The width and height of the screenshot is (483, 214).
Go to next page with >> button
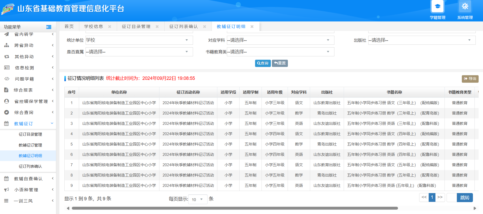pyautogui.click(x=440, y=197)
